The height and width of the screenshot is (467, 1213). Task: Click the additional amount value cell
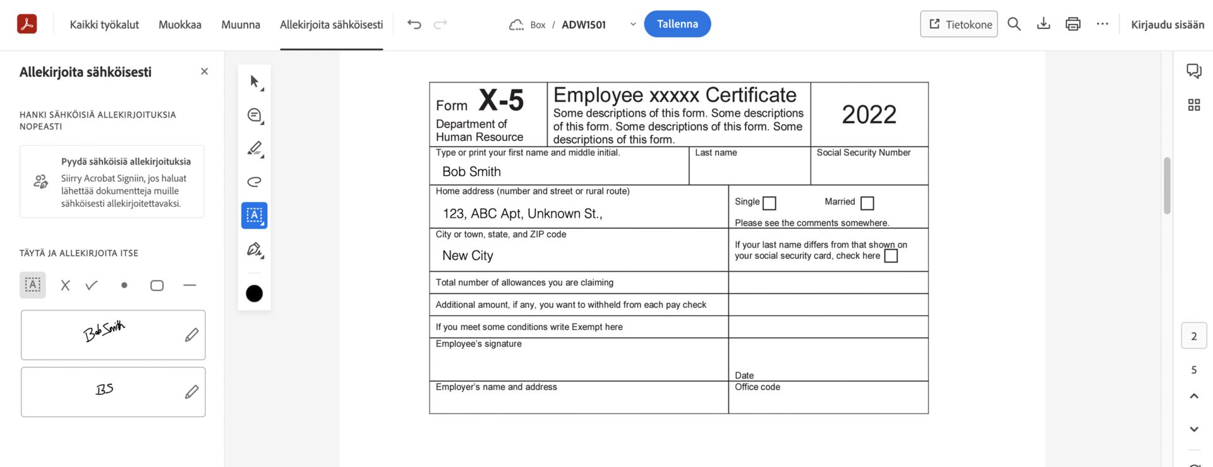tap(828, 305)
